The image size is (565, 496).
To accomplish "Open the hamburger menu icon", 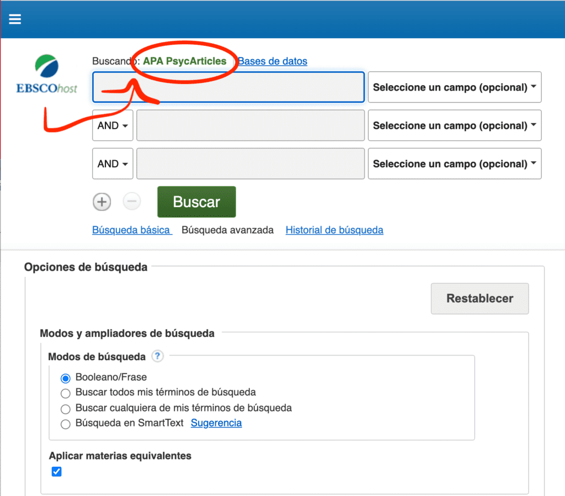I will (15, 19).
